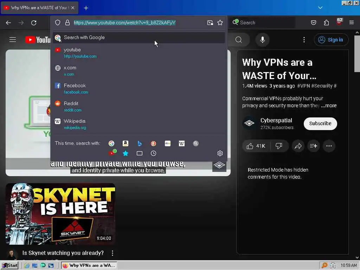The height and width of the screenshot is (270, 360).
Task: Click page vertical scrollbar thumb
Action: pos(357,54)
